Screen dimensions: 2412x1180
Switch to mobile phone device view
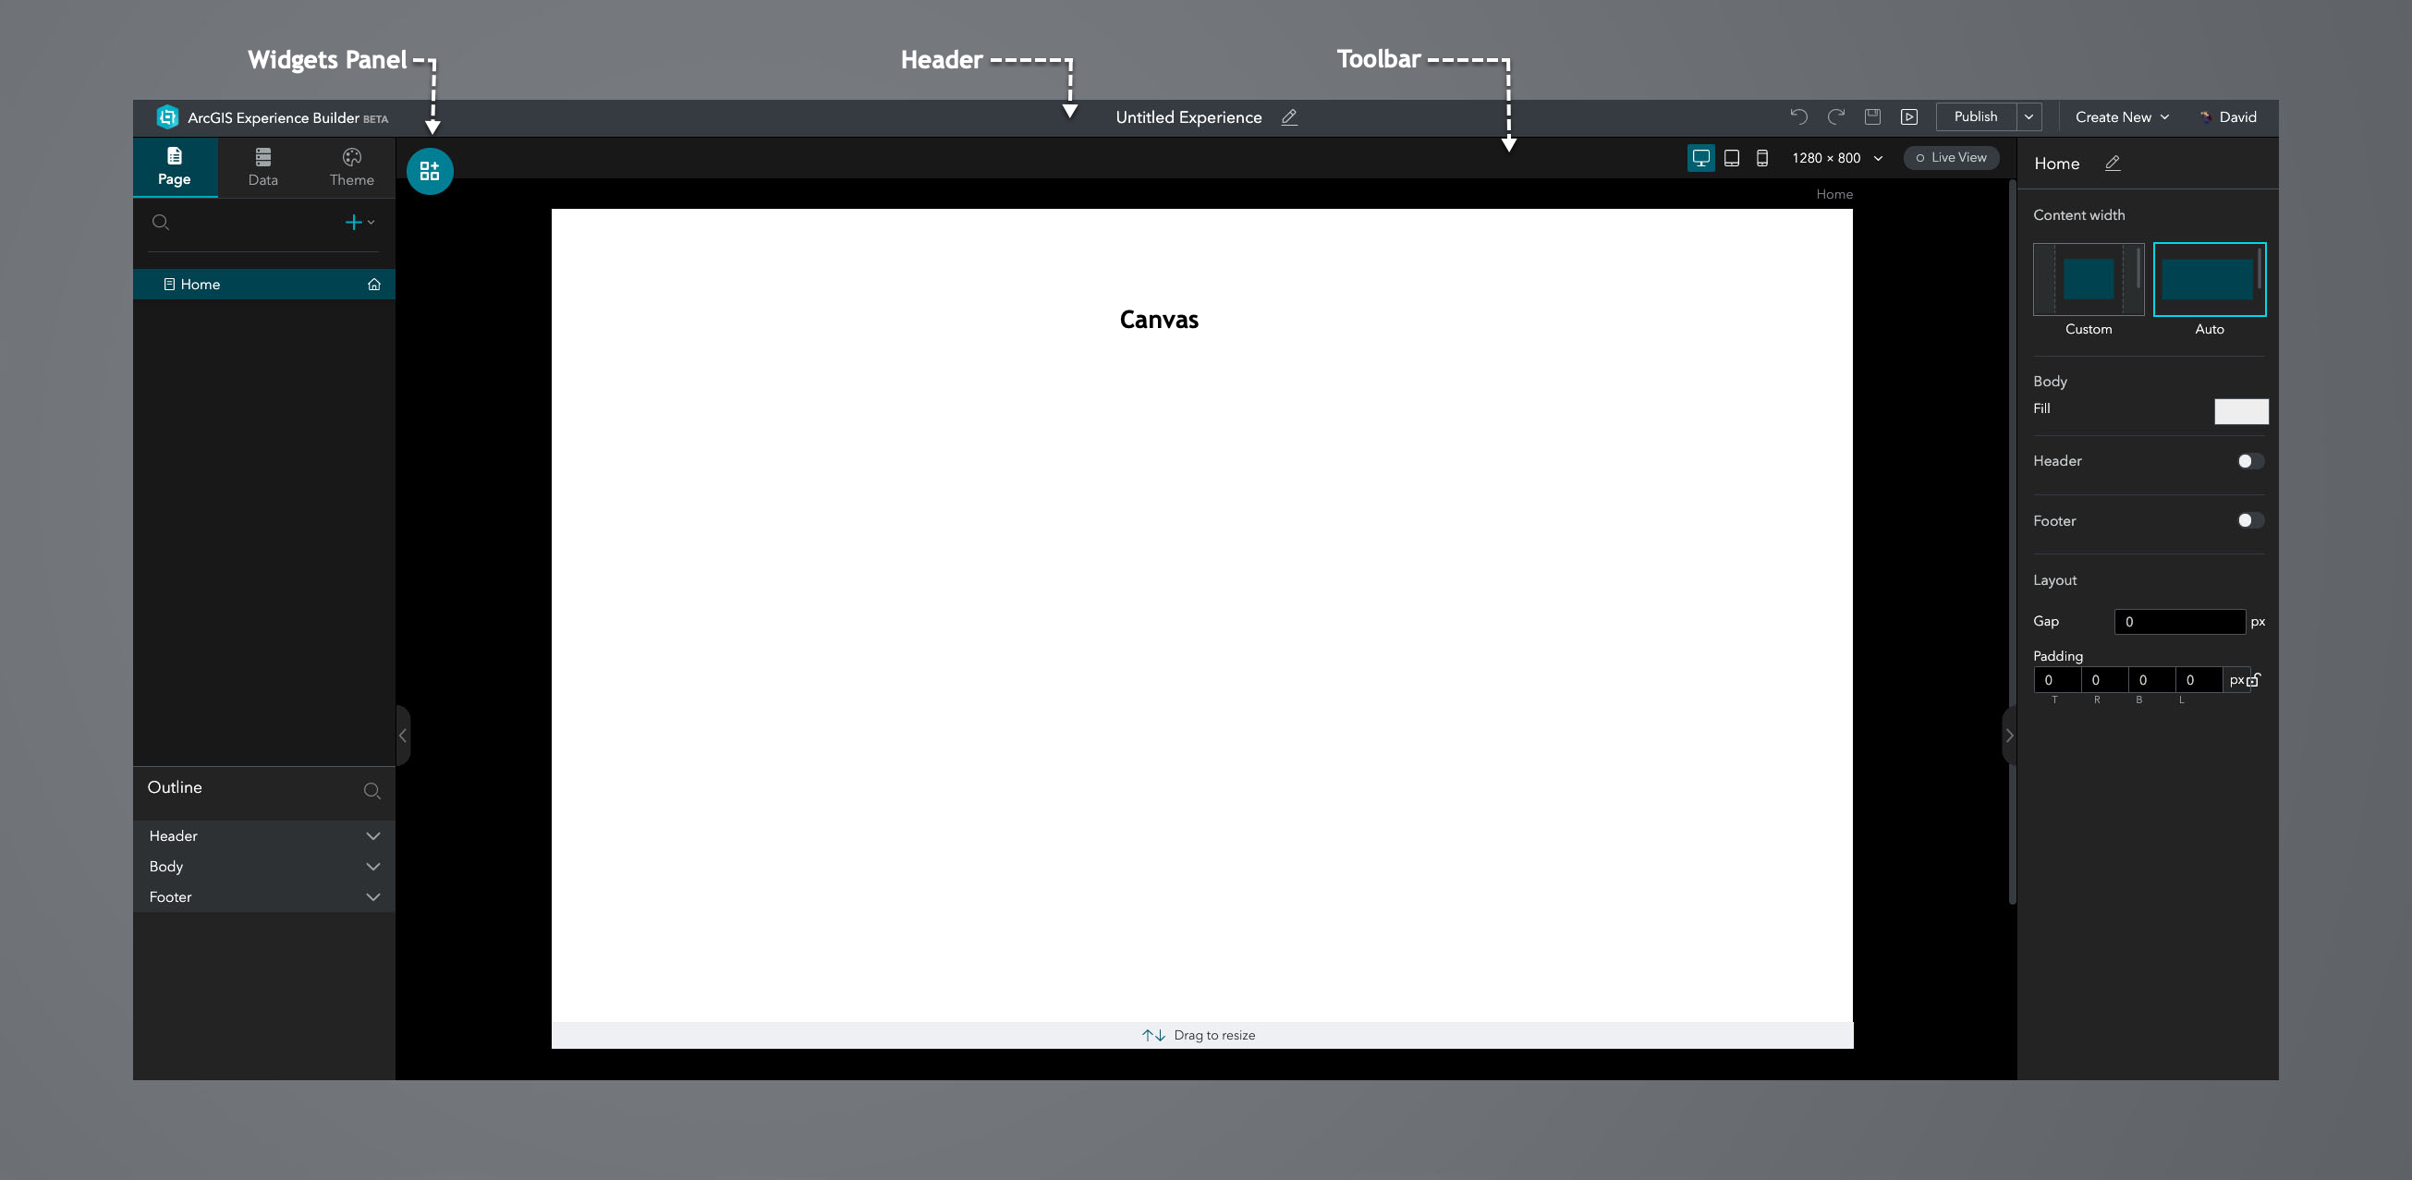pyautogui.click(x=1762, y=158)
